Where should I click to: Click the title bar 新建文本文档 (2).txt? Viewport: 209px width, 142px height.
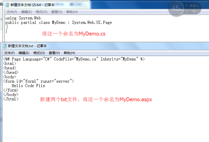point(32,5)
